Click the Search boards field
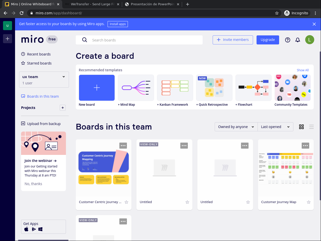Screen dimensions: 321x241 pos(139,40)
